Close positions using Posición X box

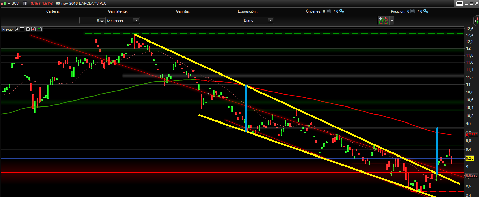[x=412, y=11]
